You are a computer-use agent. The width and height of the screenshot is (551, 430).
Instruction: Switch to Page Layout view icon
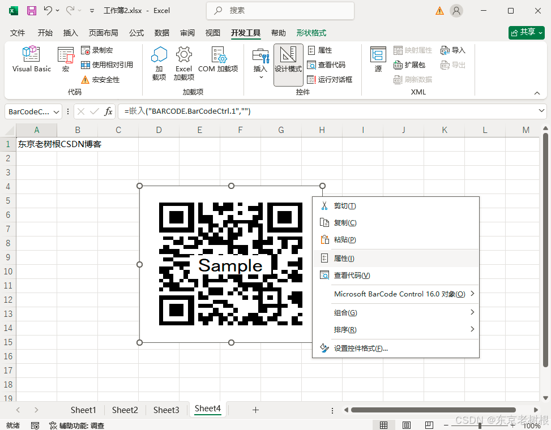[x=406, y=425]
